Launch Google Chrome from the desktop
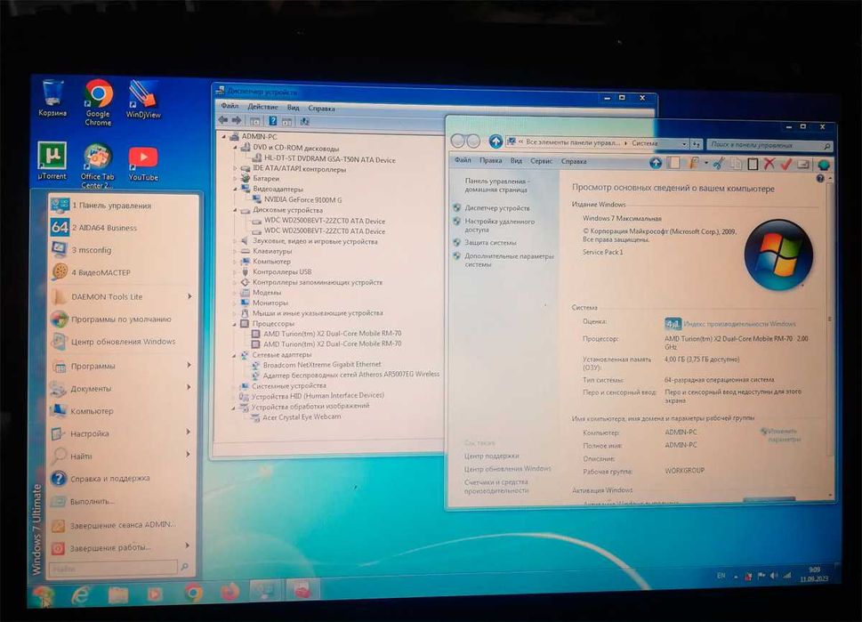862x622 pixels. pyautogui.click(x=99, y=103)
